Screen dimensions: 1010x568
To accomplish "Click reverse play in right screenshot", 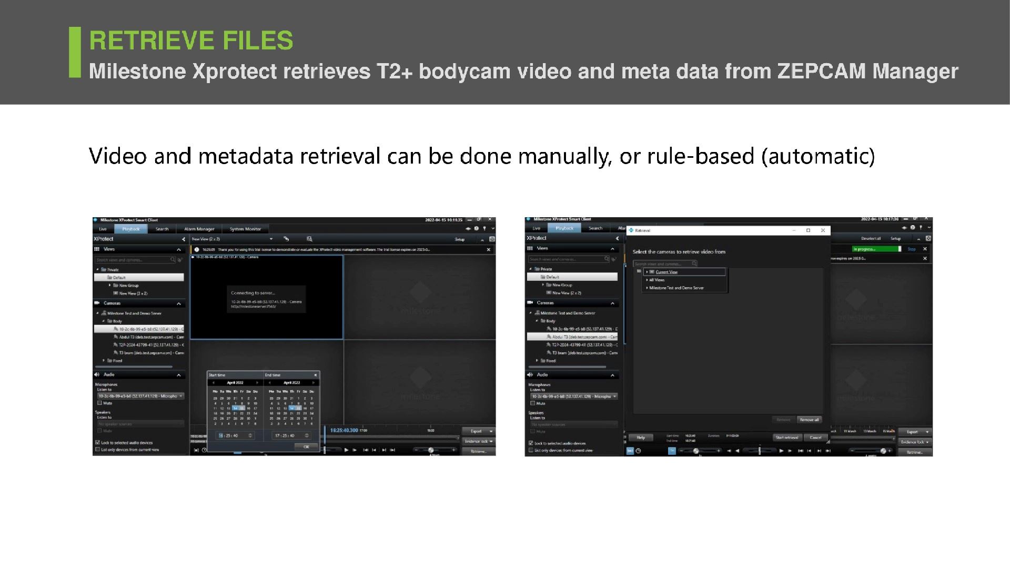I will [x=737, y=451].
